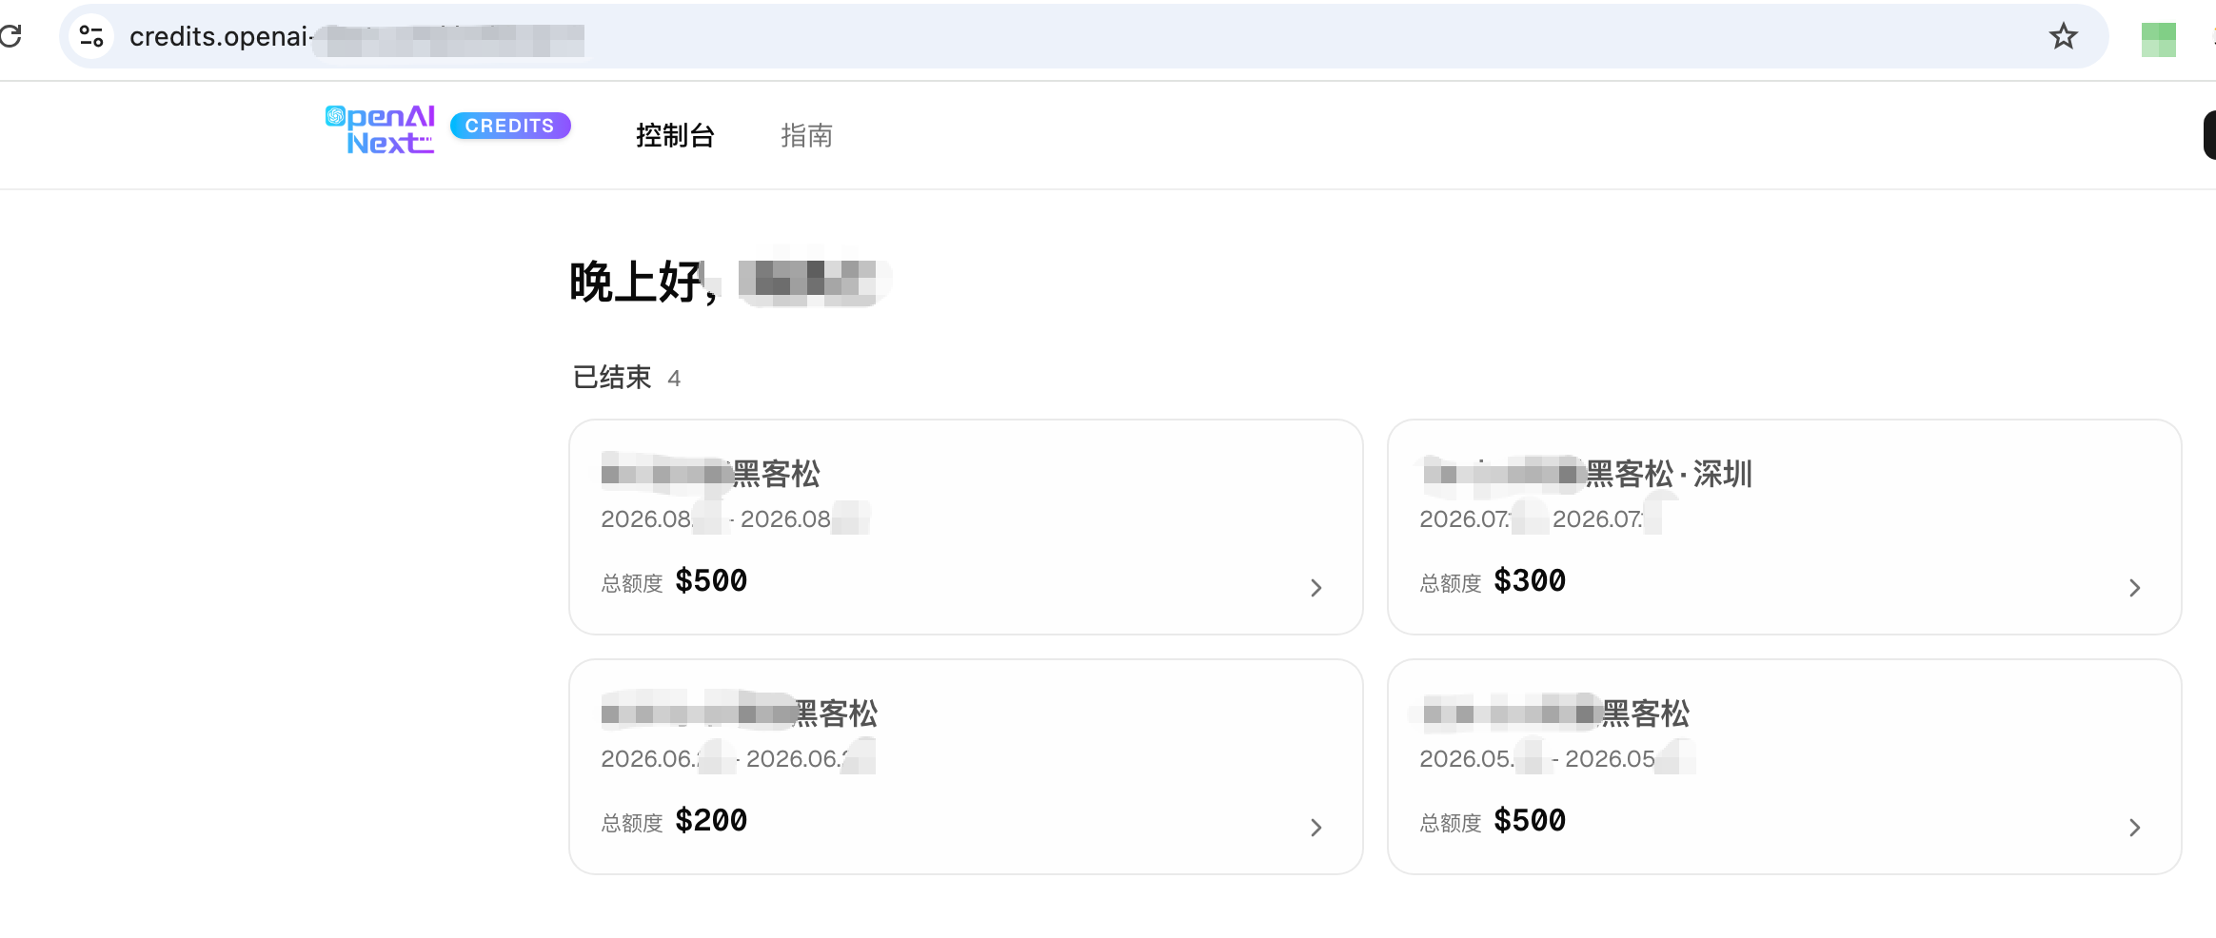
Task: Click the 2026.08 黑客松 card title
Action: point(711,474)
